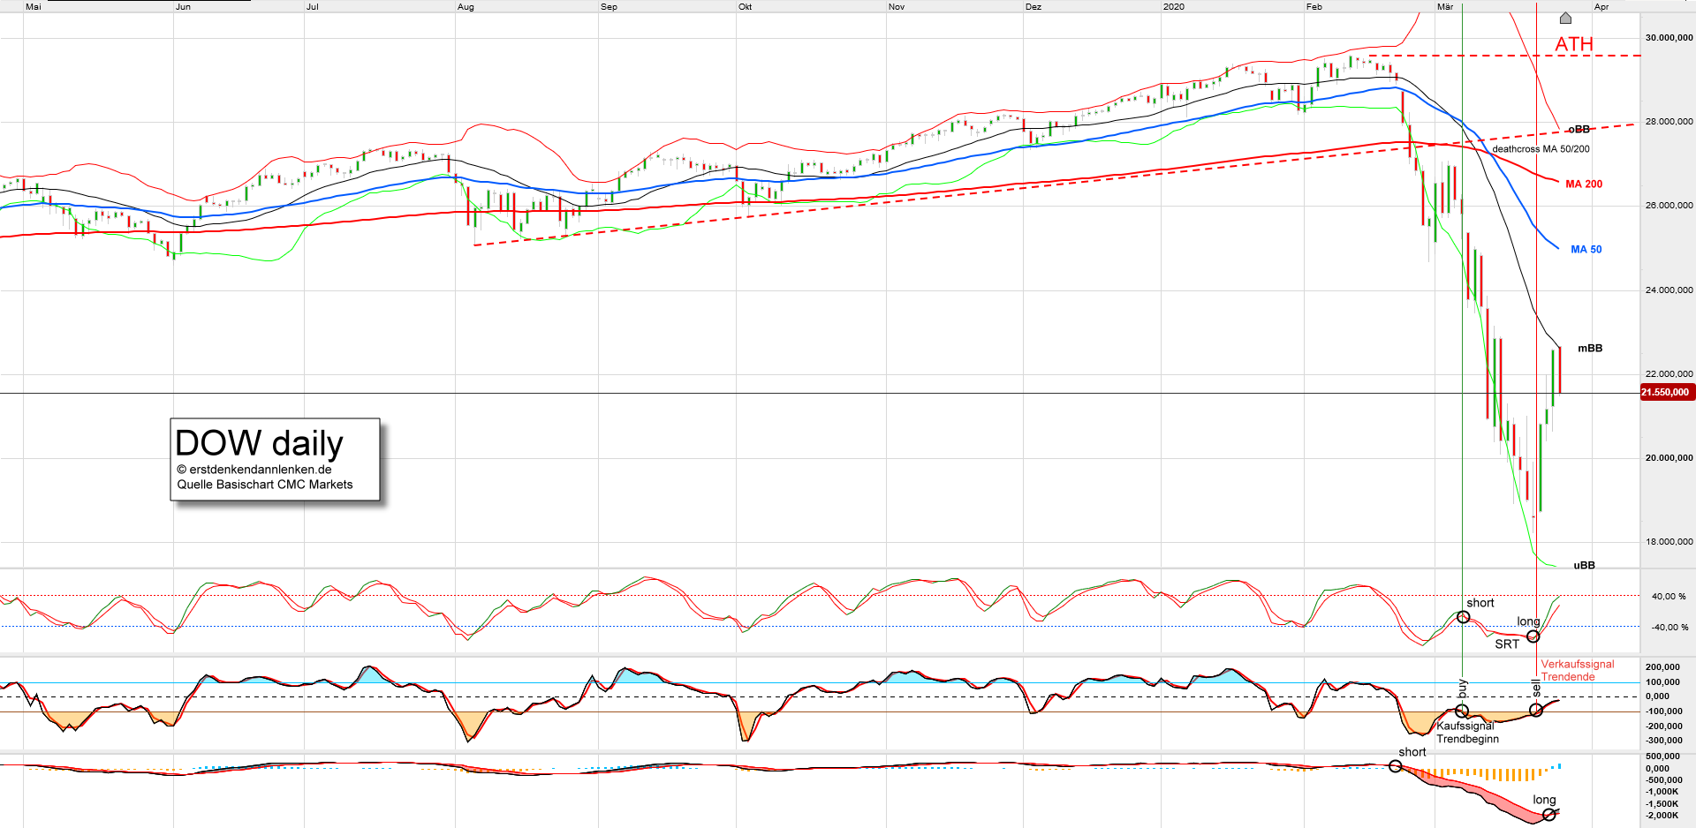Select the blue MA 50 label

[1586, 250]
